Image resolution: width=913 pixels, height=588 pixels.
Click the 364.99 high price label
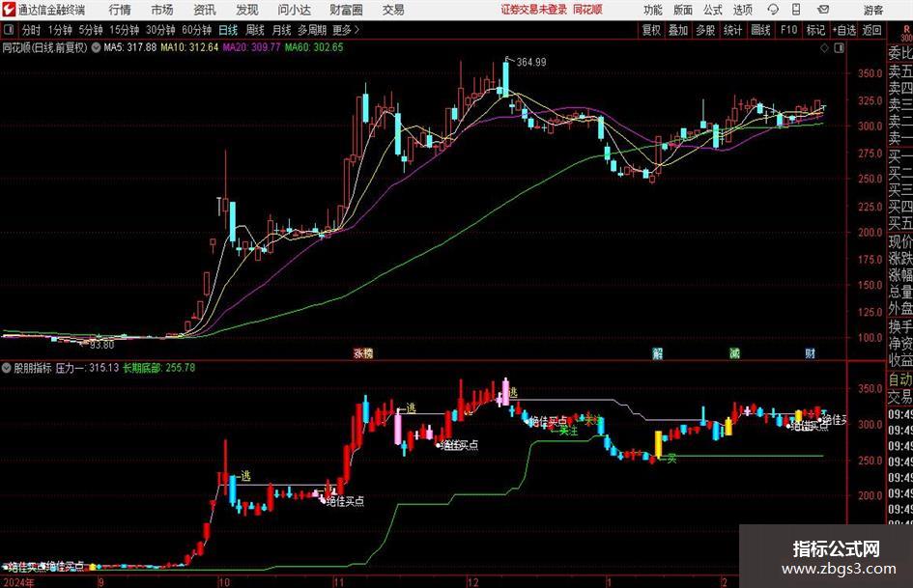click(x=531, y=63)
